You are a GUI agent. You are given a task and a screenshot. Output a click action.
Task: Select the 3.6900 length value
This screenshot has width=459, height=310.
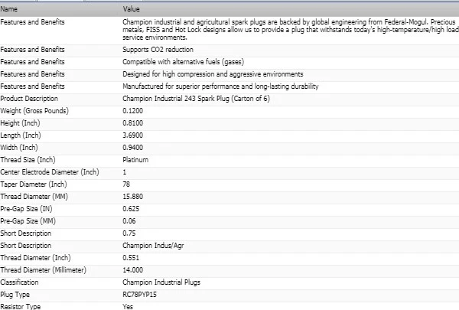[x=132, y=135]
